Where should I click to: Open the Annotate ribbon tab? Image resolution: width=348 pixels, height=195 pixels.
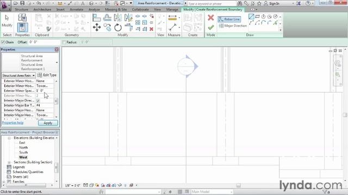click(x=76, y=10)
